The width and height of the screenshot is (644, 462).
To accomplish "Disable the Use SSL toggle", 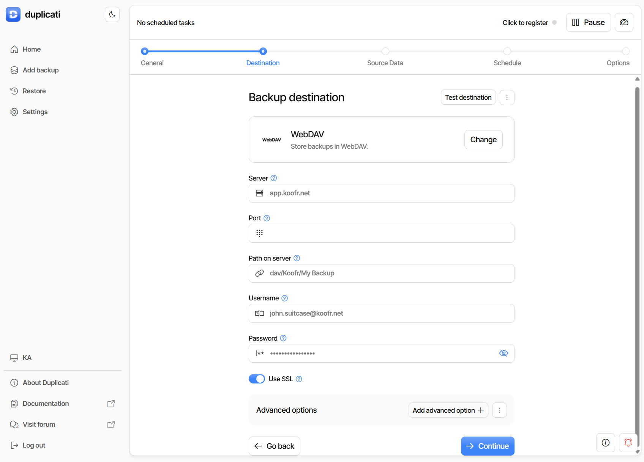I will [257, 379].
